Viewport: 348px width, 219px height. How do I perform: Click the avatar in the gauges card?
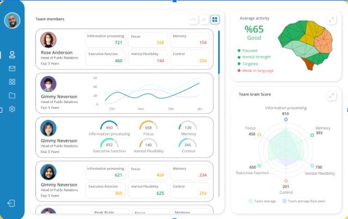[x=48, y=128]
